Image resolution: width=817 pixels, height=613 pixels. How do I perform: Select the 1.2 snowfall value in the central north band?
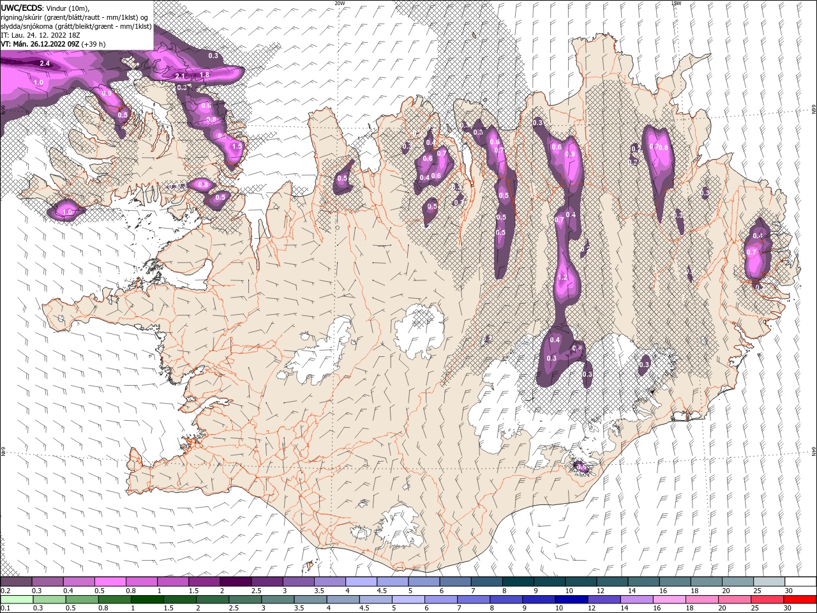tap(562, 278)
